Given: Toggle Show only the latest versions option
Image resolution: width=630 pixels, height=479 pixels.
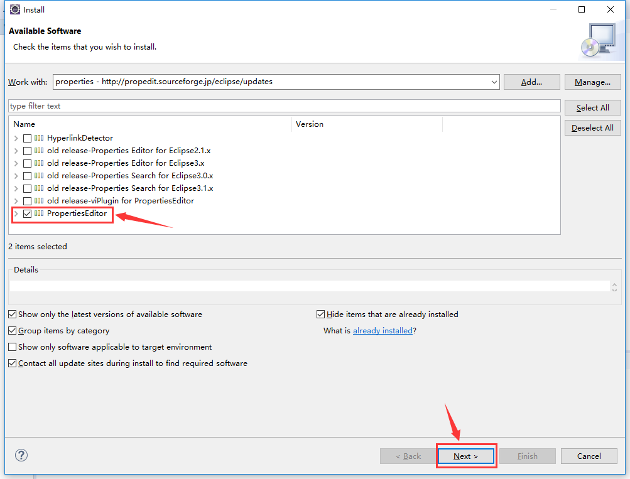Looking at the screenshot, I should point(13,315).
